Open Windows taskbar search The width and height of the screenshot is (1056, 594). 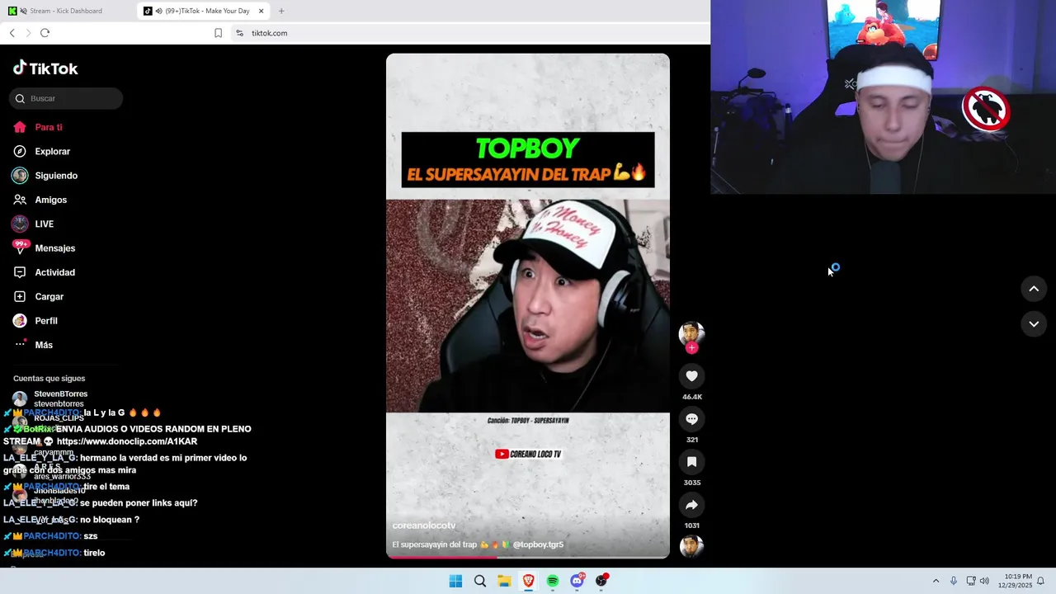479,581
